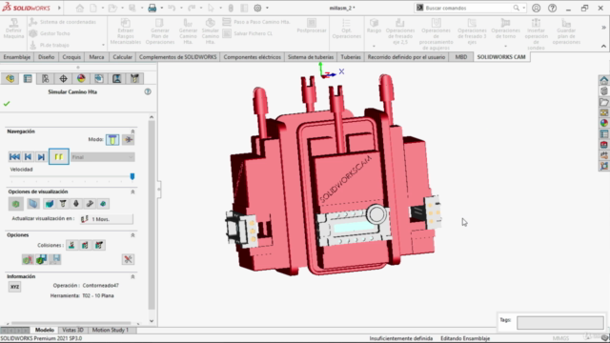Image resolution: width=610 pixels, height=343 pixels.
Task: Switch to the MBD ribbon tab
Action: click(461, 57)
